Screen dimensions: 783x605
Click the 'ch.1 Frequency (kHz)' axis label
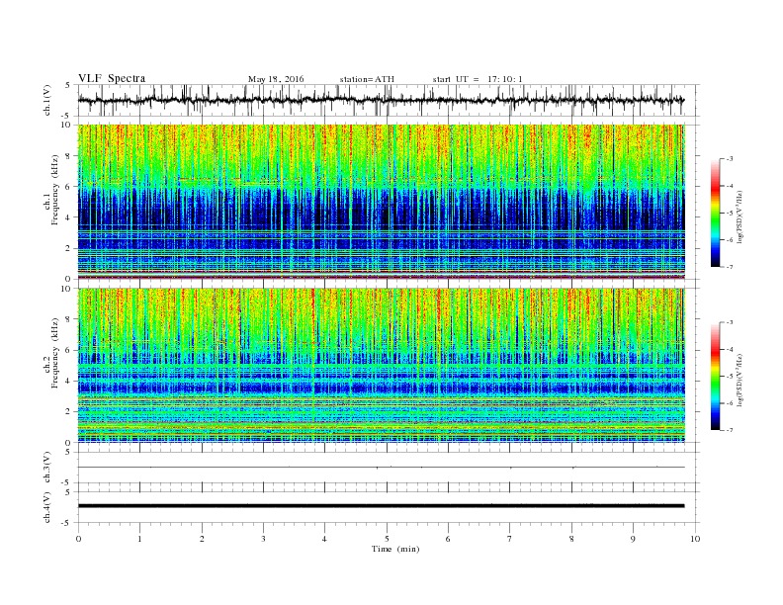click(51, 190)
